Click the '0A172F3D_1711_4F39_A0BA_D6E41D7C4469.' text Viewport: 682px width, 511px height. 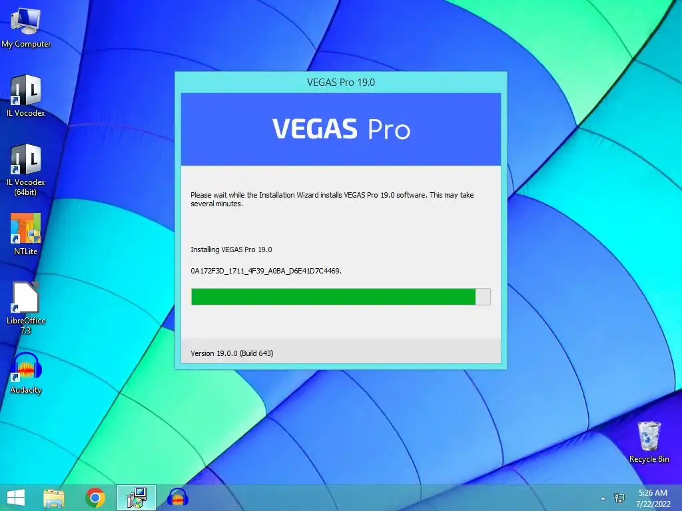[266, 271]
